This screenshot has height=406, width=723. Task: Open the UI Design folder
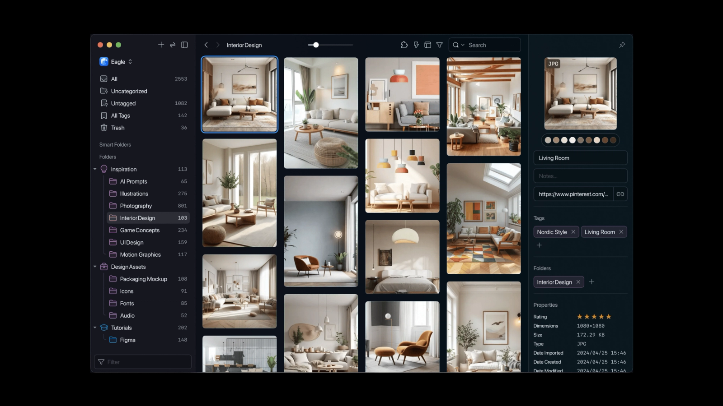(148, 242)
